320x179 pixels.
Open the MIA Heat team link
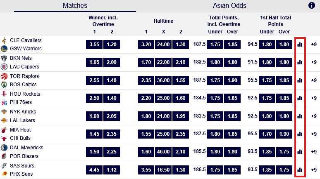pos(21,130)
